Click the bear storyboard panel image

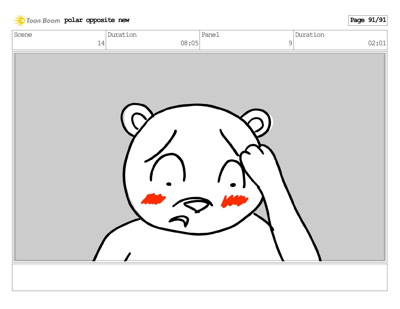(200, 157)
